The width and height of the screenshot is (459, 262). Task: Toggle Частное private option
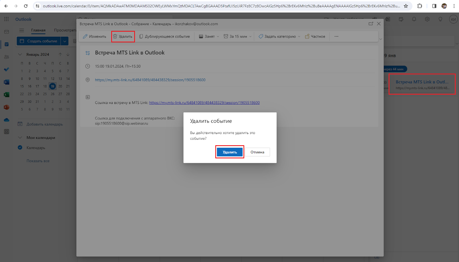click(315, 36)
